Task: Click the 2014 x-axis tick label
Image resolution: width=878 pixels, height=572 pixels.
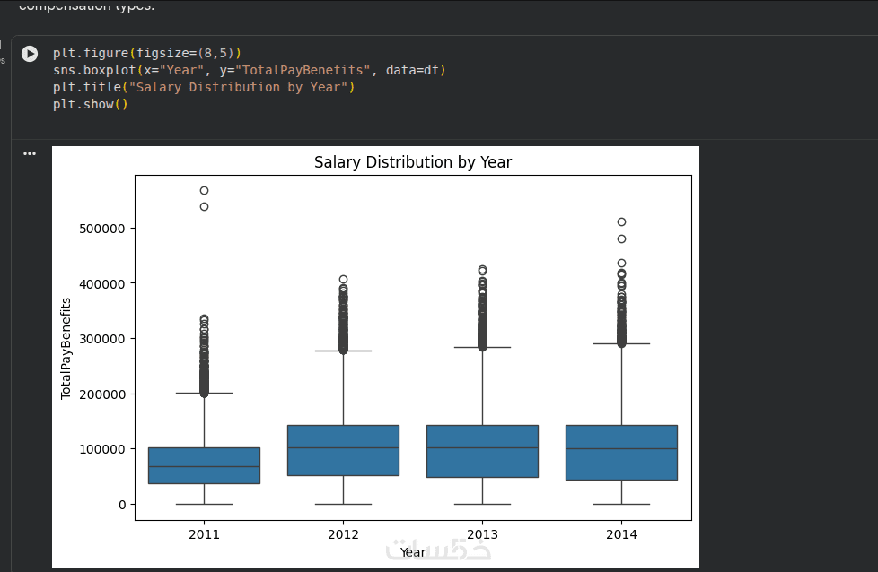Action: click(x=621, y=534)
